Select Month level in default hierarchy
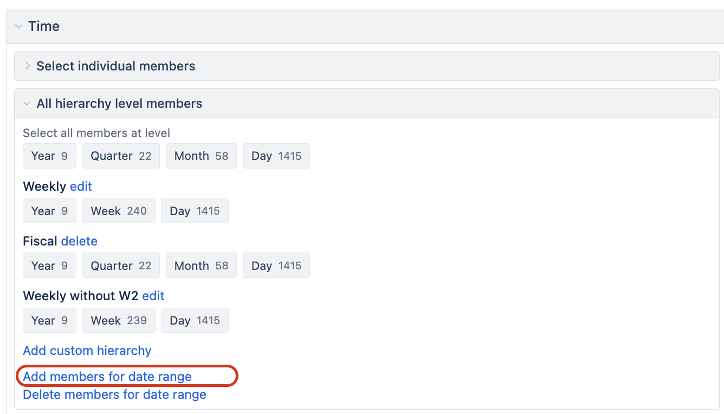This screenshot has width=724, height=414. (201, 156)
